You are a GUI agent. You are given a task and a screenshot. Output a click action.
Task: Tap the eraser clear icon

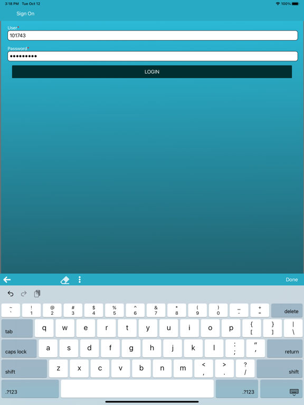click(64, 280)
